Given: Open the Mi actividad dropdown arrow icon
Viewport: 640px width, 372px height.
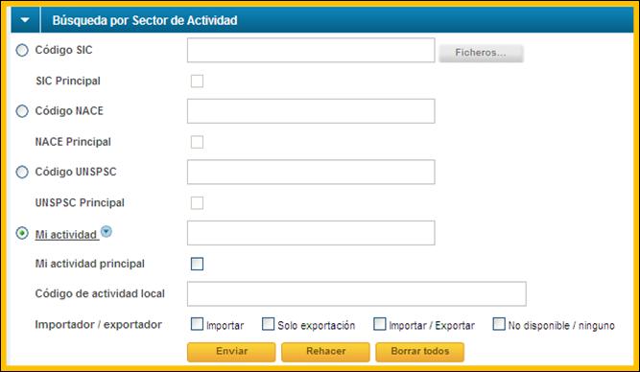Looking at the screenshot, I should [107, 232].
